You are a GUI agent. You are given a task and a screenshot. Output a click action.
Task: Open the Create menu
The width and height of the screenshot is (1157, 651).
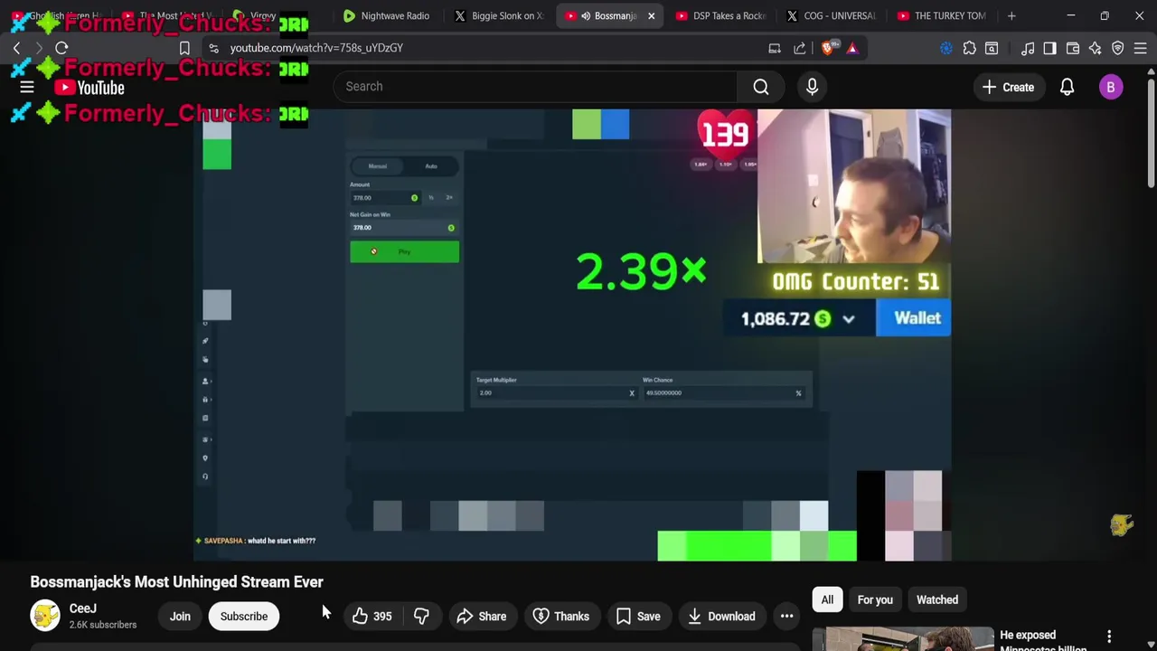(1008, 87)
